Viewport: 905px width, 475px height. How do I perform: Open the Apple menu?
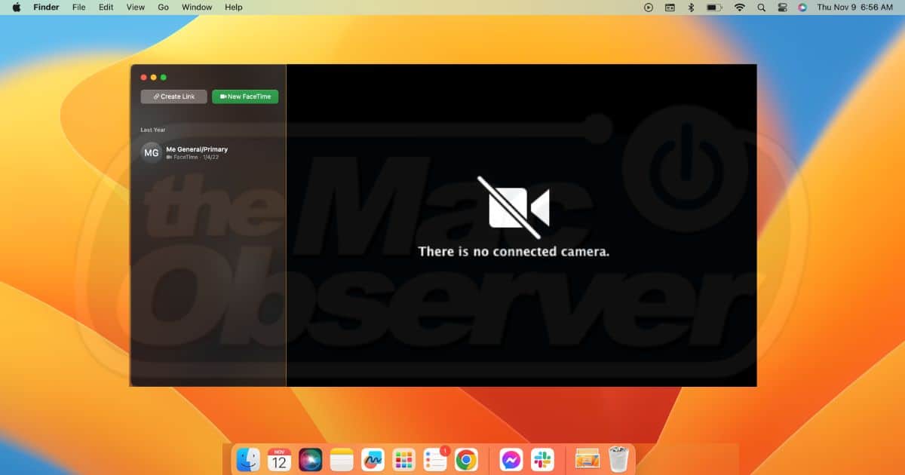(16, 7)
